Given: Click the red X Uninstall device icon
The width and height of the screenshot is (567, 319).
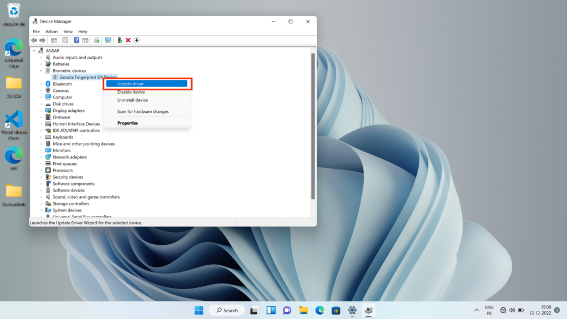Looking at the screenshot, I should [128, 40].
